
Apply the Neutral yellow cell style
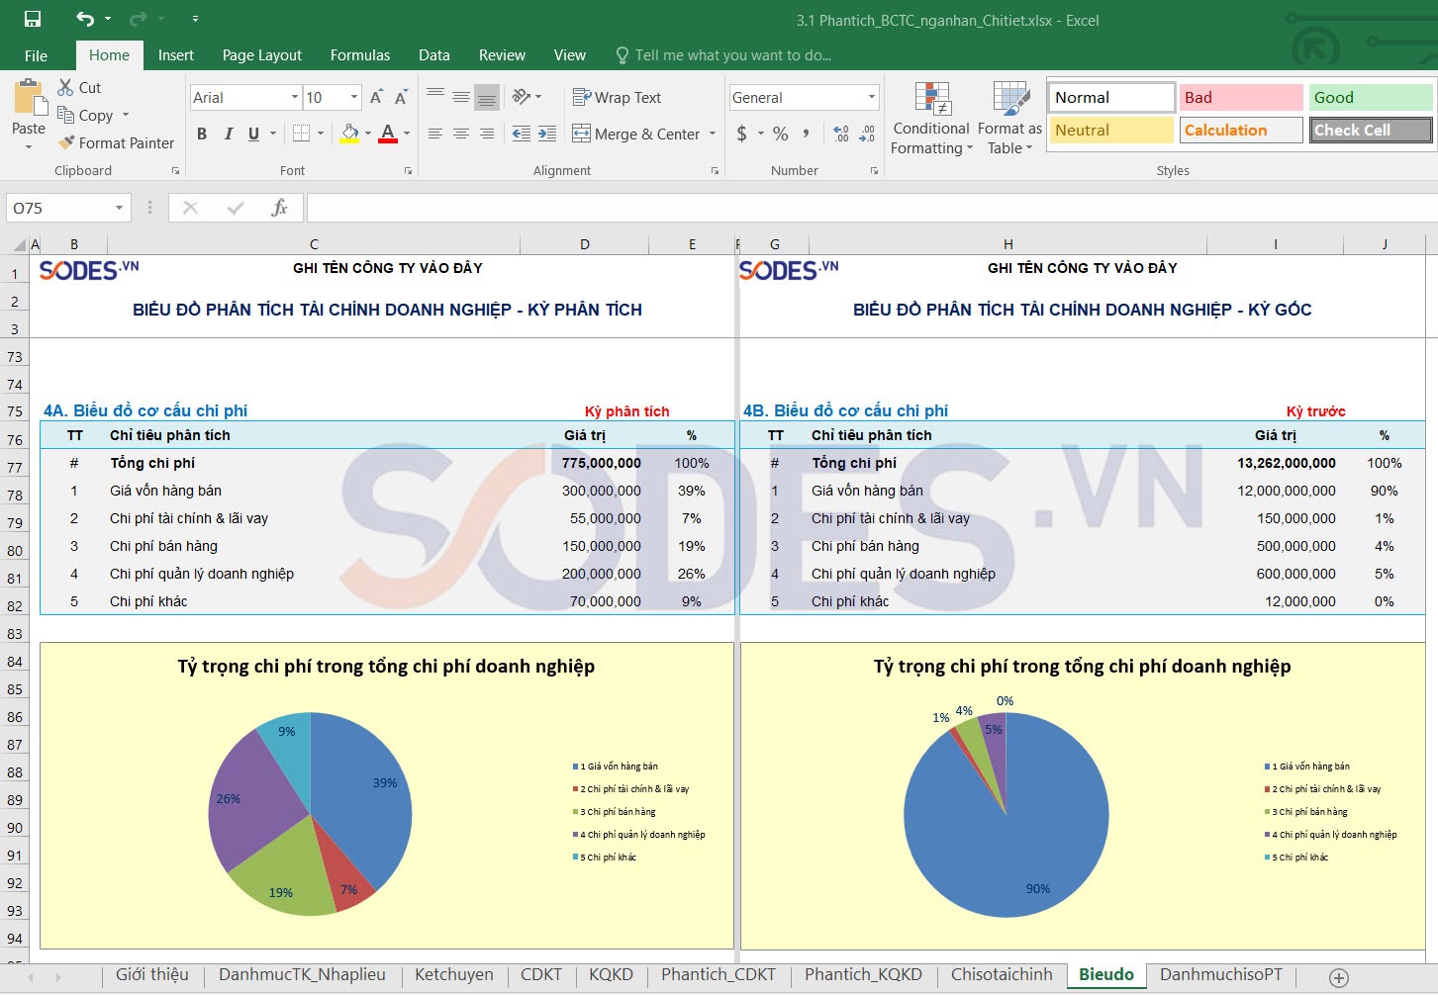click(x=1110, y=130)
